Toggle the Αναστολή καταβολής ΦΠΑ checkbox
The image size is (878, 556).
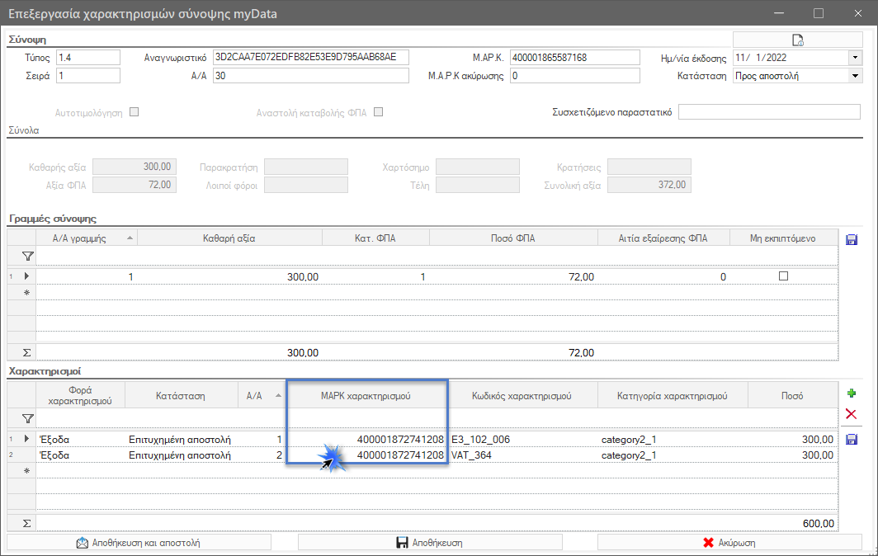[x=379, y=112]
